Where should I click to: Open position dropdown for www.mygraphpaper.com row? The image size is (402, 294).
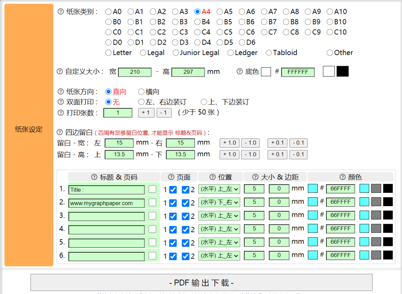tap(219, 202)
